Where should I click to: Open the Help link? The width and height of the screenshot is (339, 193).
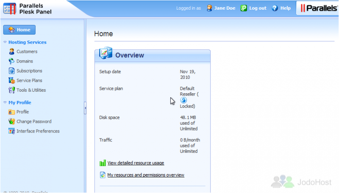285,8
